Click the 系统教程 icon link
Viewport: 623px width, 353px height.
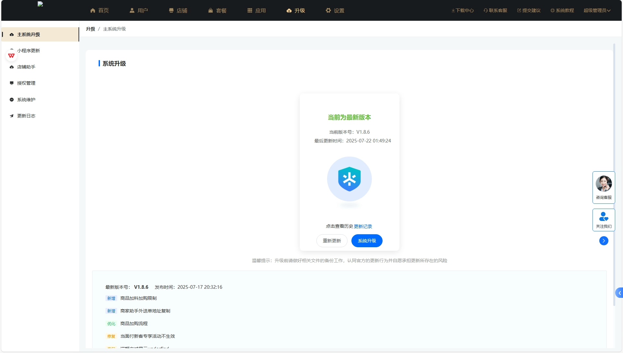pyautogui.click(x=562, y=10)
